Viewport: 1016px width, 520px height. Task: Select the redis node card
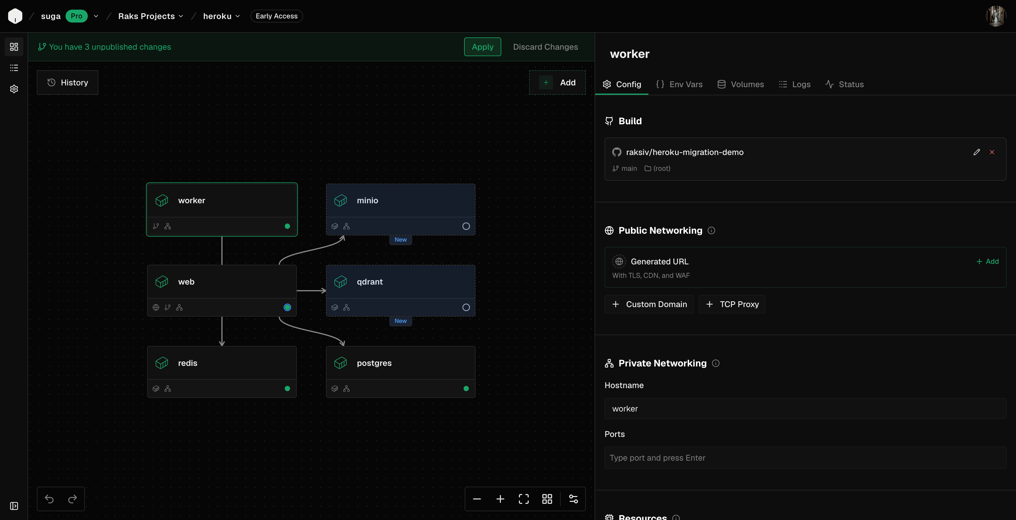pos(222,372)
